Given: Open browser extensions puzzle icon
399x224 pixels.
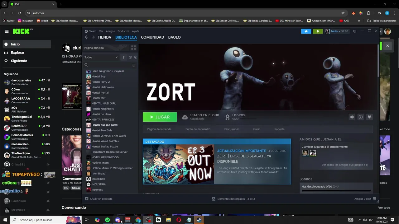Looking at the screenshot, I should (368, 13).
